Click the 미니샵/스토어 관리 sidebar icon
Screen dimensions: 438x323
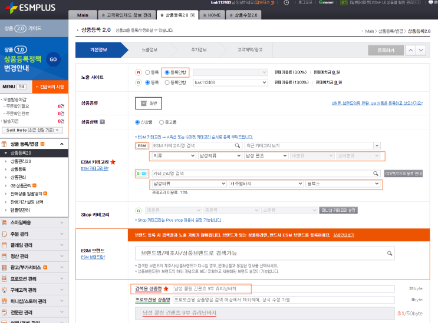click(4, 301)
